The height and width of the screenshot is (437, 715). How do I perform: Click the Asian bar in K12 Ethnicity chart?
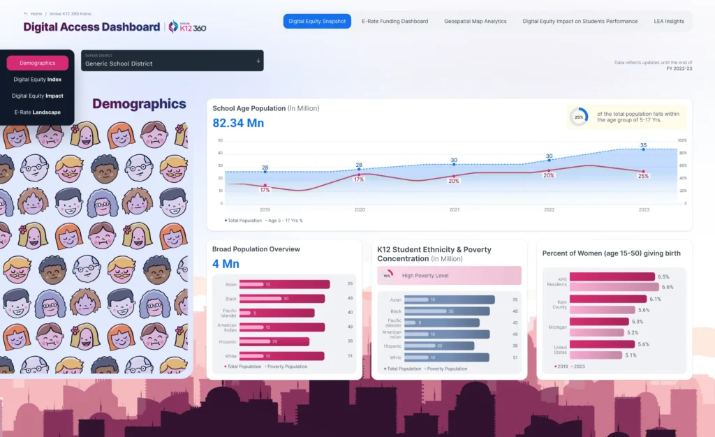pos(449,299)
